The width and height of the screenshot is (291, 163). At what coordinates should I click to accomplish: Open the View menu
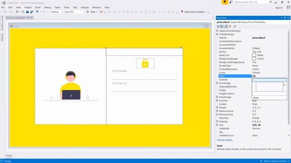(x=18, y=7)
